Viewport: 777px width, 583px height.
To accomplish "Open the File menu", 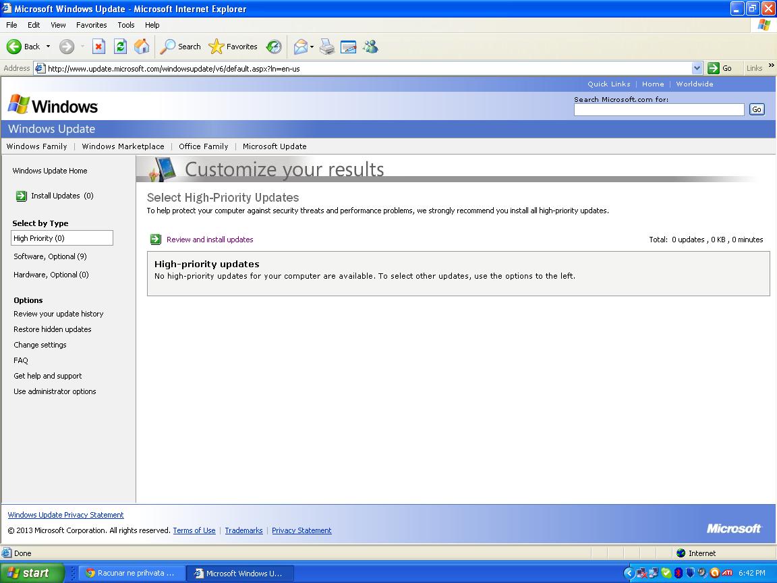I will click(11, 25).
